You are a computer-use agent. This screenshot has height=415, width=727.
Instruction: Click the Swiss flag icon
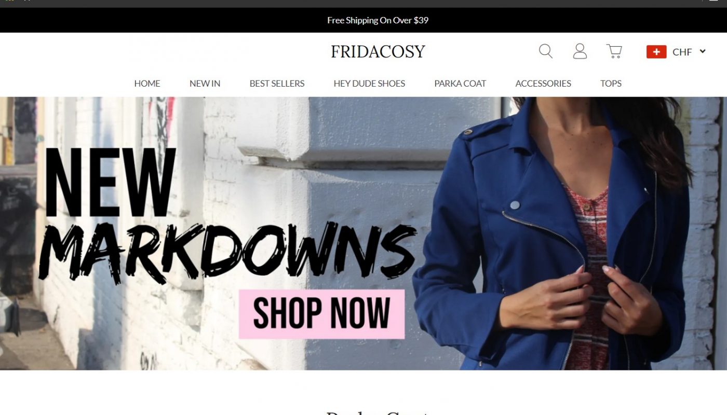pos(656,52)
